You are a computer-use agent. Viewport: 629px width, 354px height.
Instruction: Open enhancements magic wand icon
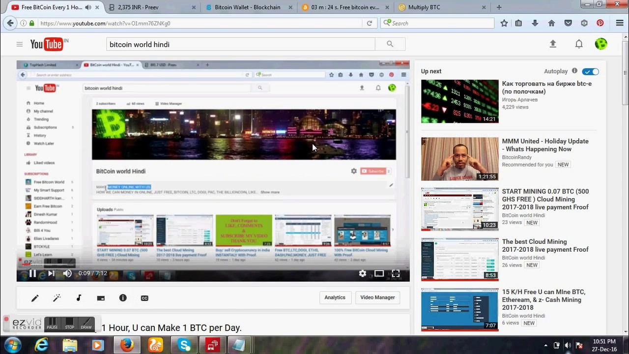tap(57, 298)
